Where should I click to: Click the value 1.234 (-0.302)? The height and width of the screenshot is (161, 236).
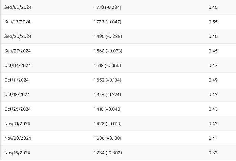click(x=108, y=153)
